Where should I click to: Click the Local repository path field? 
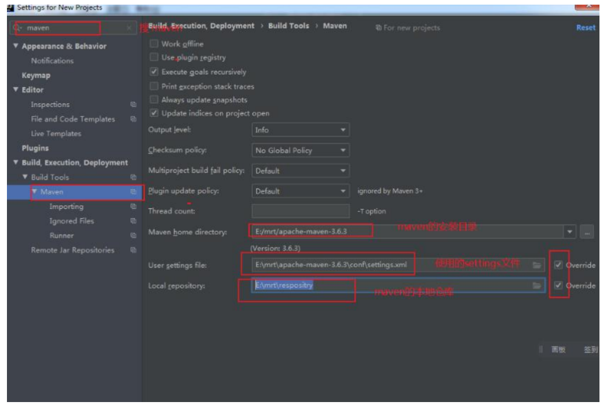coord(398,285)
